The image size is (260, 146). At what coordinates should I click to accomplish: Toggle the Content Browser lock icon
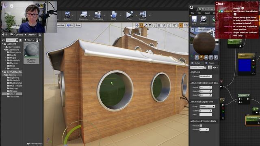click(x=40, y=35)
